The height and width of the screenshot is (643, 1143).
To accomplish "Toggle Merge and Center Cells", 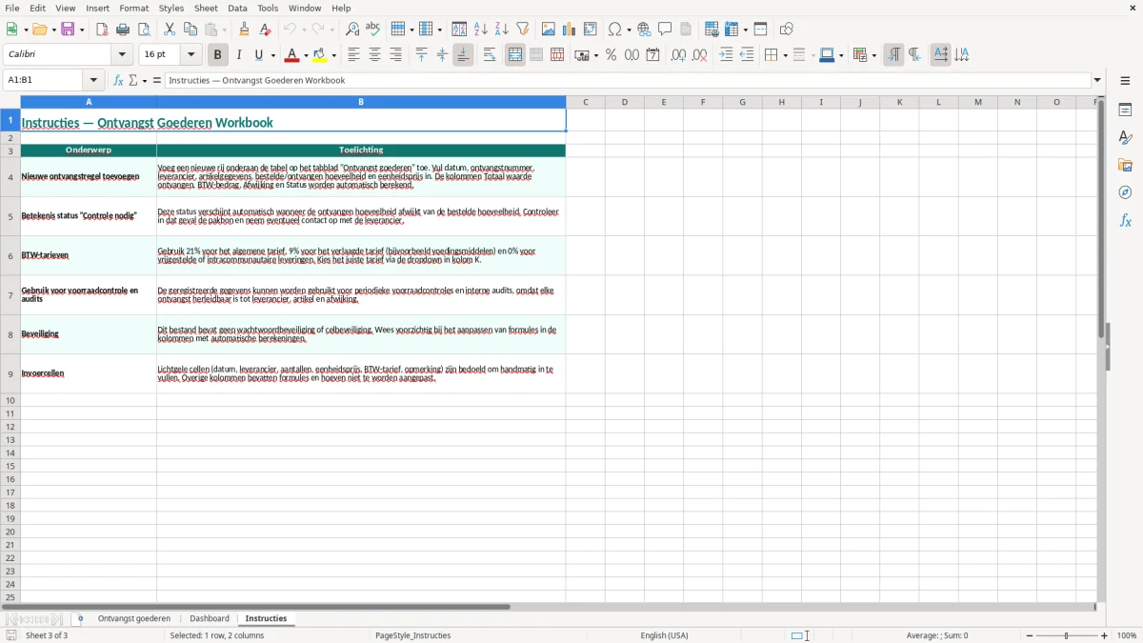I will pos(515,55).
